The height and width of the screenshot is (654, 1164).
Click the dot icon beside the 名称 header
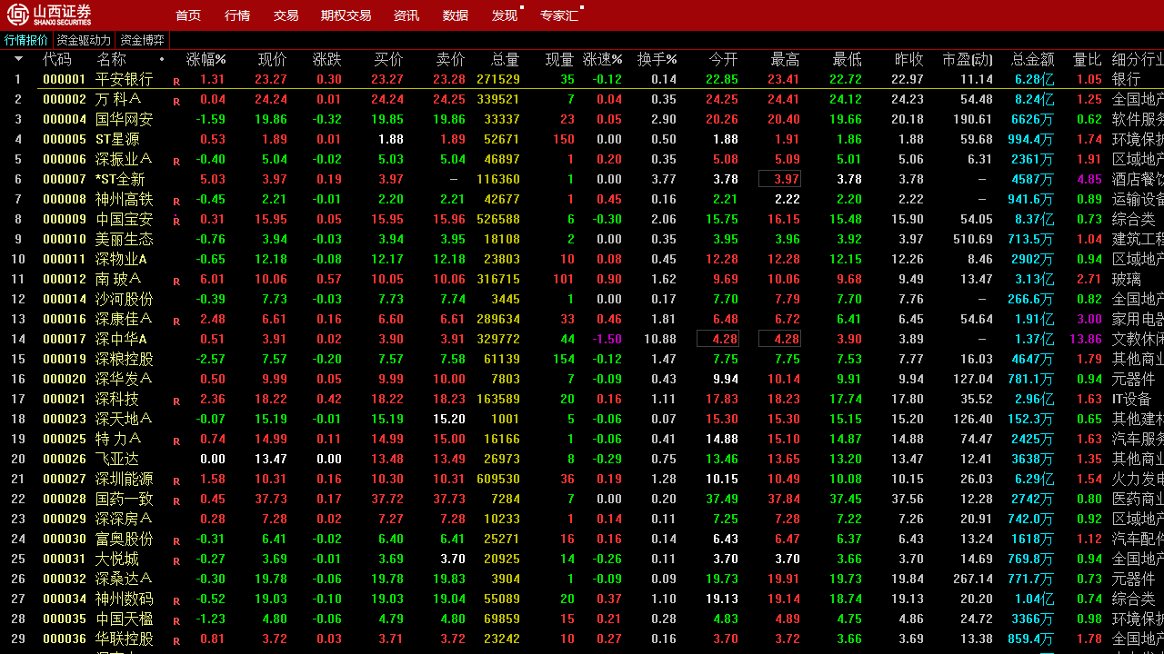162,58
